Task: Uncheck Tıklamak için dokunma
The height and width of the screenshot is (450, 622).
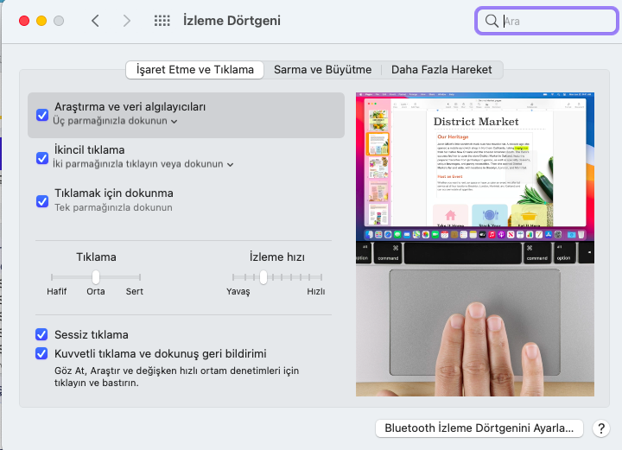Action: point(42,201)
